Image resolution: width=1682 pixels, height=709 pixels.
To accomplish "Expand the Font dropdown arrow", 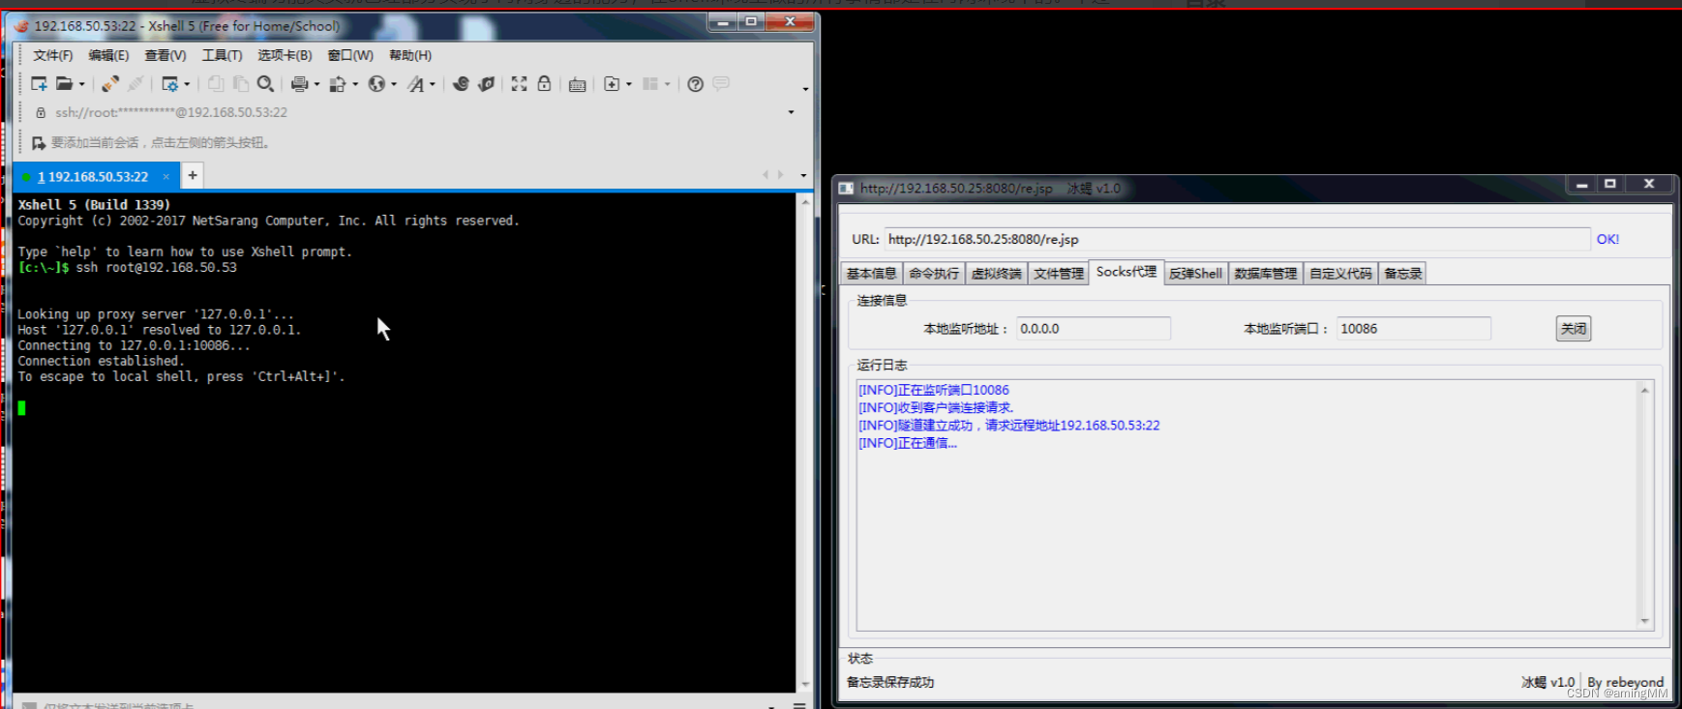I will pyautogui.click(x=433, y=84).
